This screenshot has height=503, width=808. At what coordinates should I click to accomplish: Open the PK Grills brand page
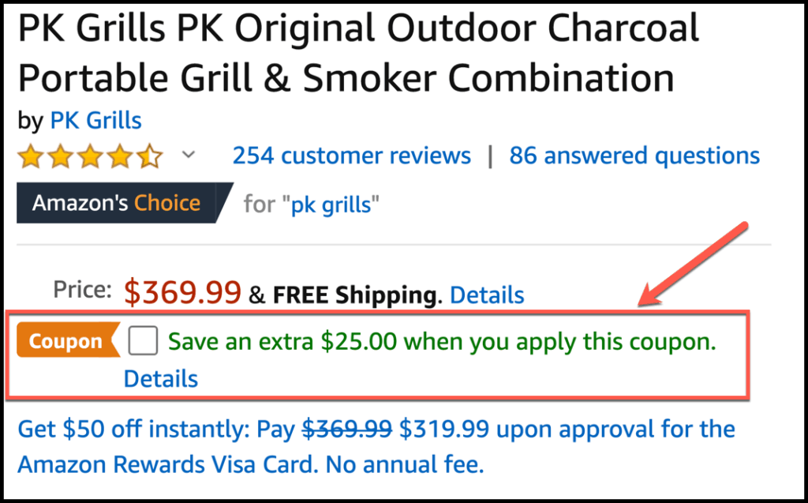(x=95, y=120)
